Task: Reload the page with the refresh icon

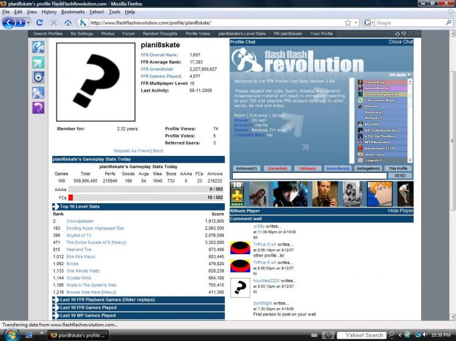Action: (40, 22)
